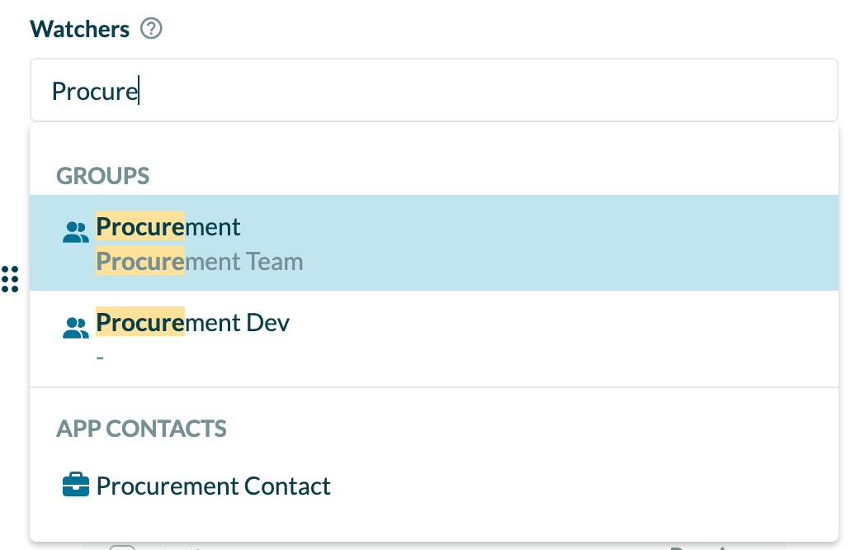The image size is (860, 550).
Task: Toggle the partially hidden checkbox below dropdown
Action: tap(122, 547)
